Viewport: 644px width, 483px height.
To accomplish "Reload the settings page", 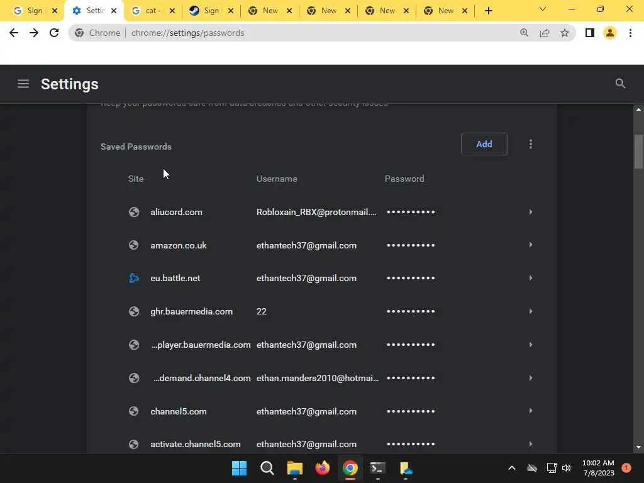I will (54, 33).
